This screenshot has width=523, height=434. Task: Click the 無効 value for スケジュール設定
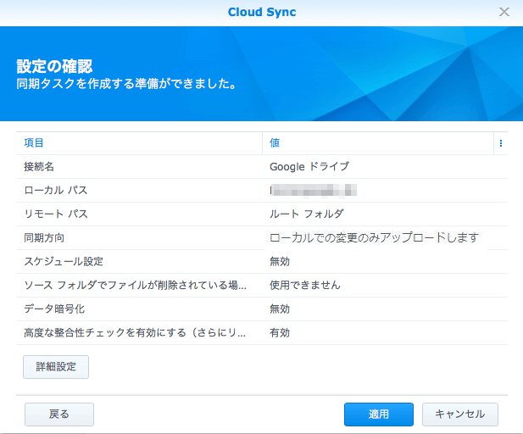(280, 262)
